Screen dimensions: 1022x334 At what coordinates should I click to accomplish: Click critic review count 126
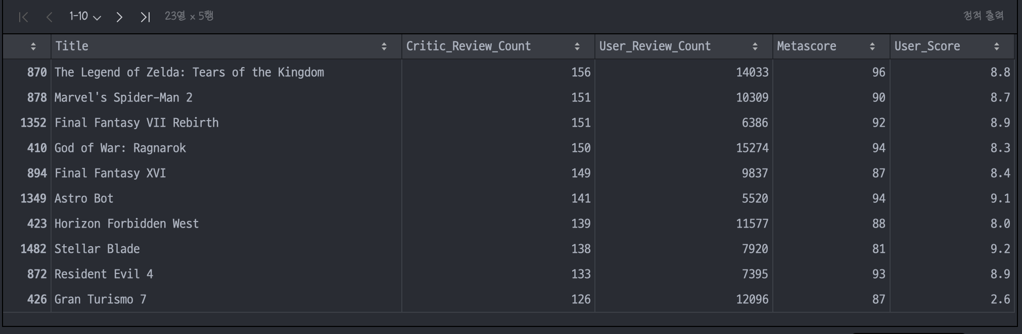coord(581,299)
